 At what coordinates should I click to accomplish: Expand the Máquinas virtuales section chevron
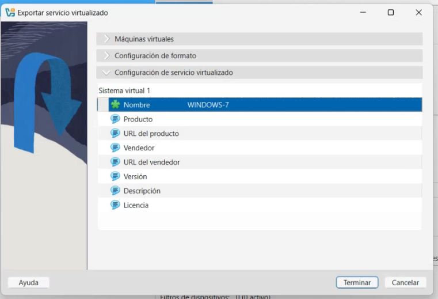(106, 39)
